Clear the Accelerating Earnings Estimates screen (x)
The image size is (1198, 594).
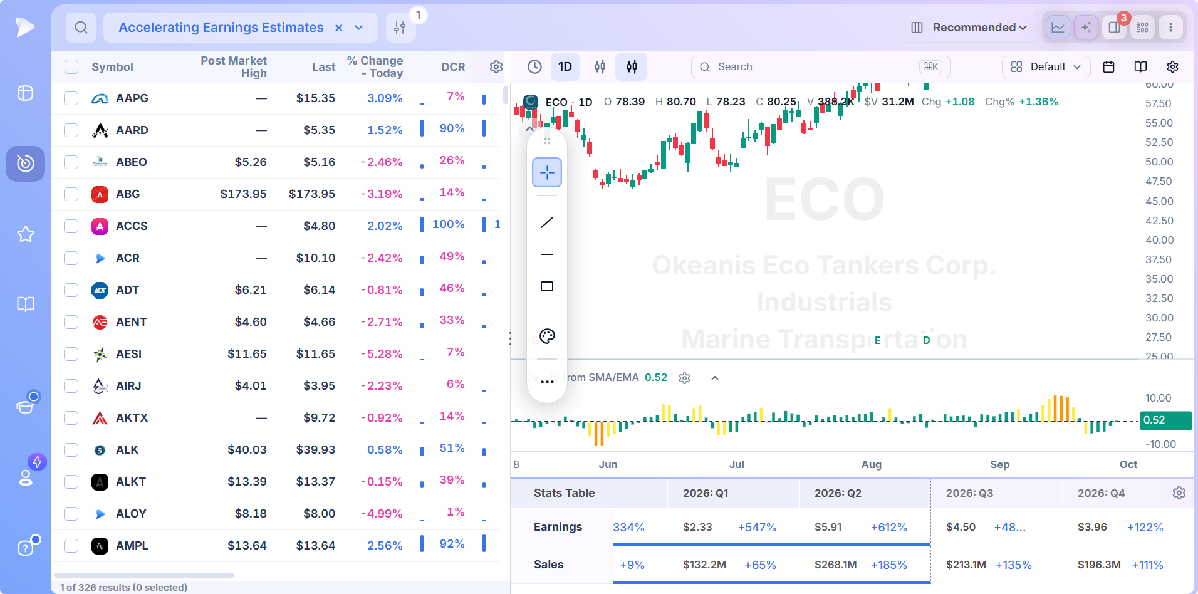pyautogui.click(x=339, y=28)
